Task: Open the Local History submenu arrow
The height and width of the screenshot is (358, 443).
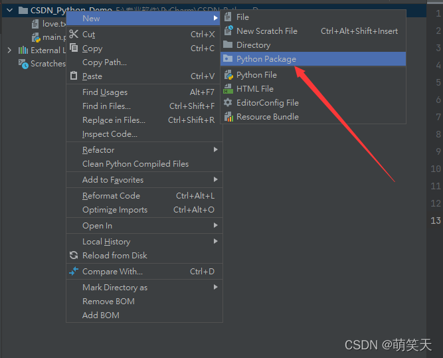Action: pos(216,241)
